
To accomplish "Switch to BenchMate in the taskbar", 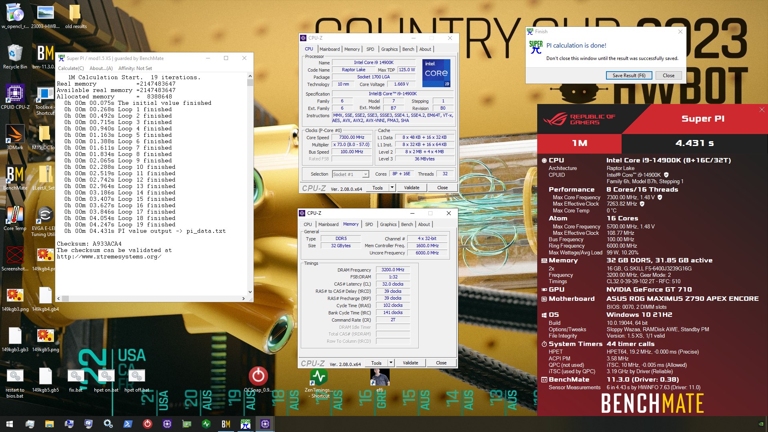I will (226, 424).
